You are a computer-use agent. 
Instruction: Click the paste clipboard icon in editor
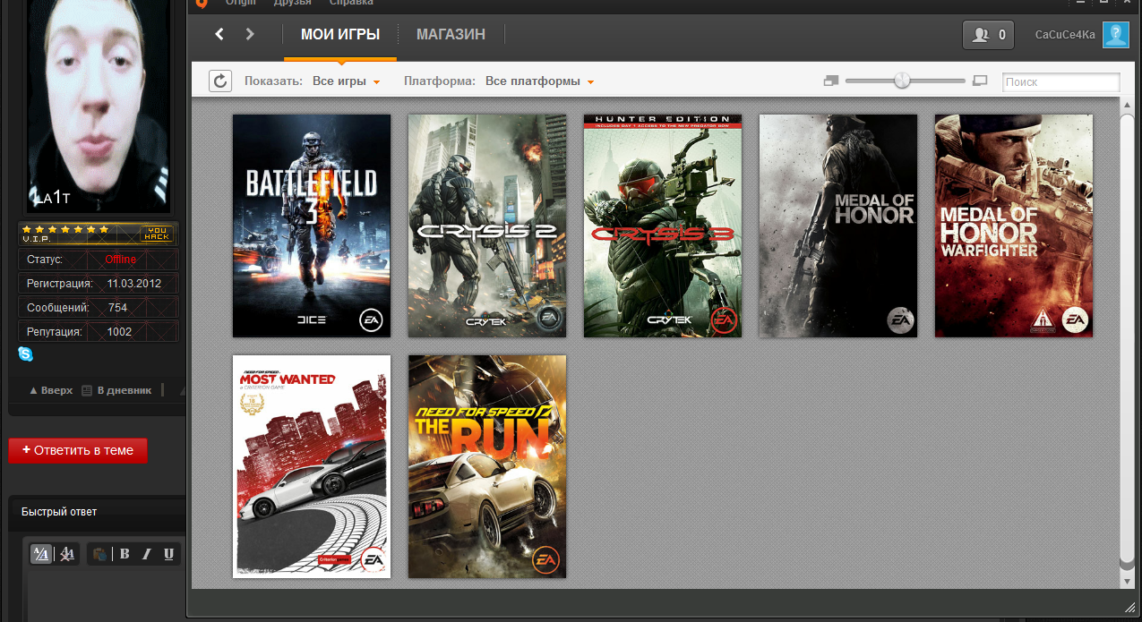pyautogui.click(x=100, y=554)
